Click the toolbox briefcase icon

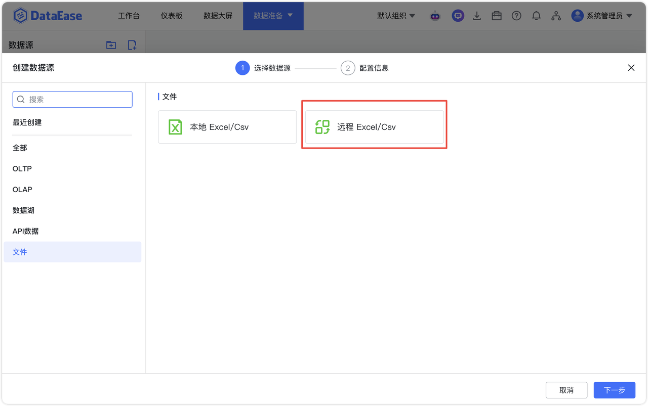(x=497, y=16)
